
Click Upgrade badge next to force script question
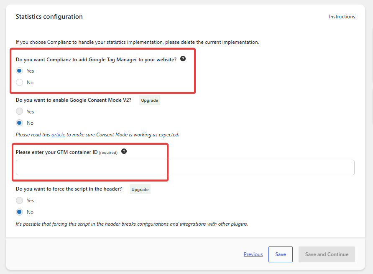pyautogui.click(x=140, y=189)
